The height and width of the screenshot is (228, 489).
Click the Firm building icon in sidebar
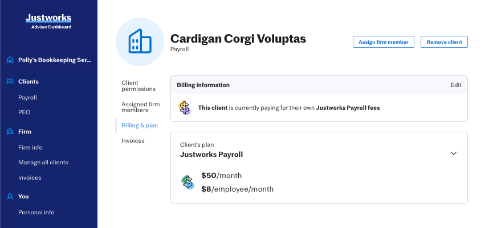(10, 131)
